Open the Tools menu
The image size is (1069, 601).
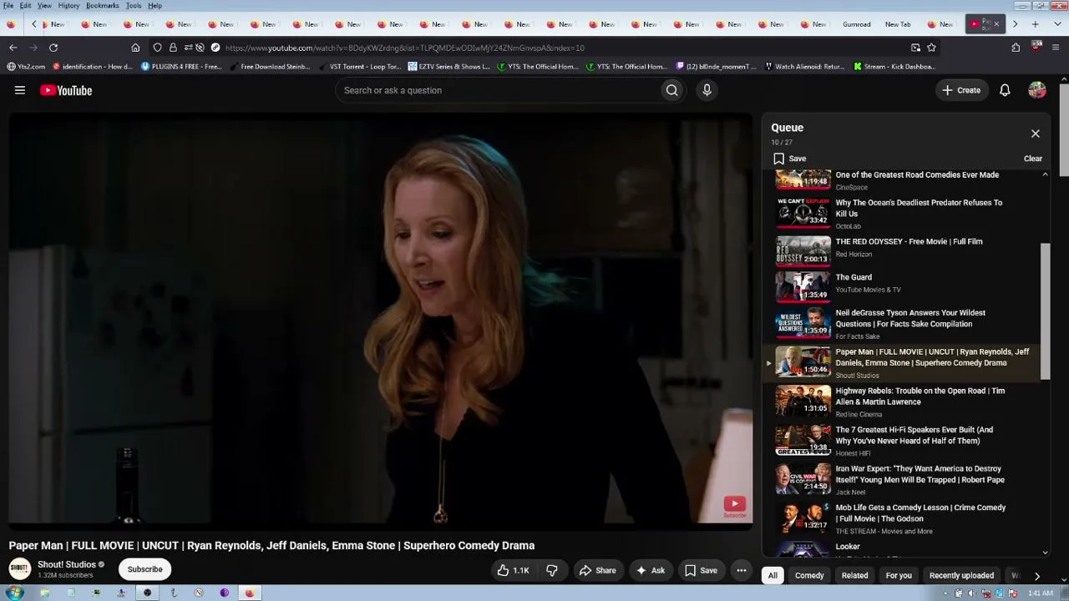point(134,6)
